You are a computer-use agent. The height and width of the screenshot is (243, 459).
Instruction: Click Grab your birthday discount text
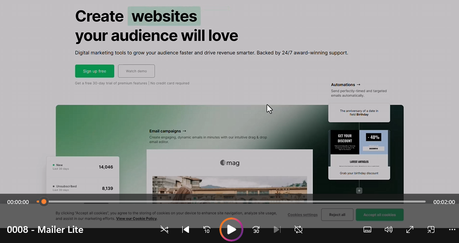coord(359,173)
